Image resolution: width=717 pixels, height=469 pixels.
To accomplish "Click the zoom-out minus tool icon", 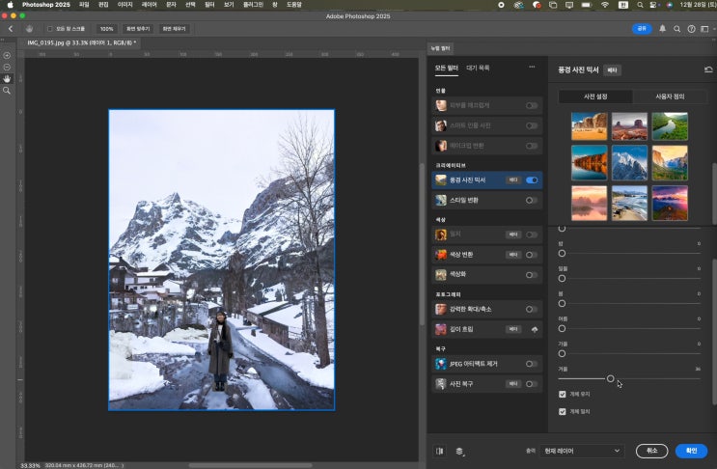I will pyautogui.click(x=7, y=67).
